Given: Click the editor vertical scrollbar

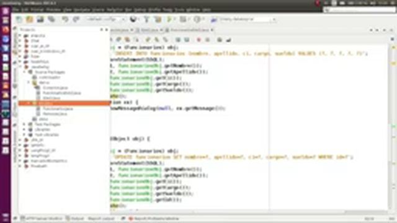Looking at the screenshot, I should click(390, 126).
